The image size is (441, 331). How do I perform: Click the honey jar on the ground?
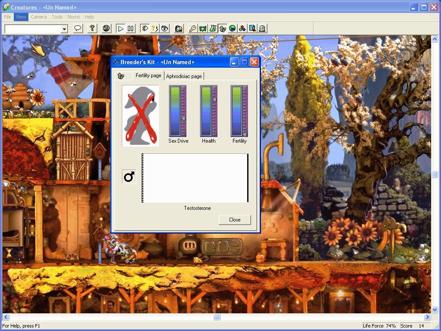tap(260, 258)
